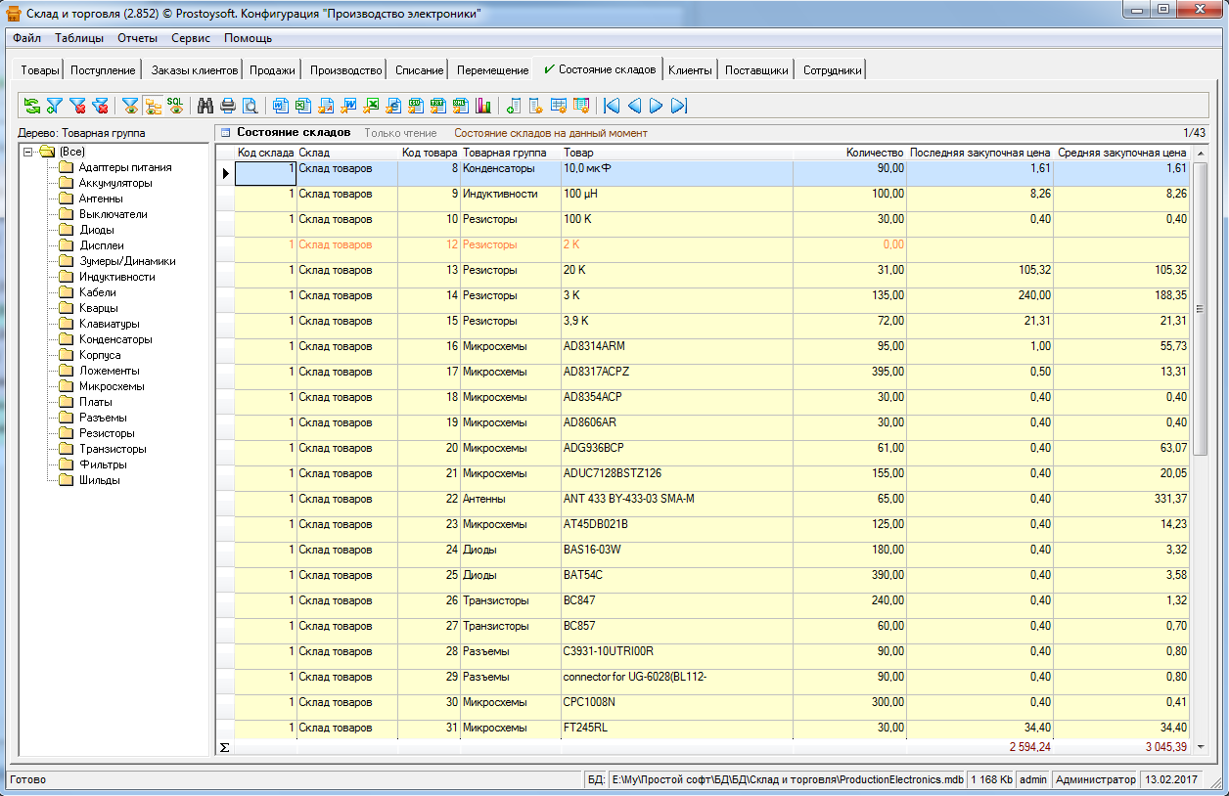Switch to the Продажи tab
The height and width of the screenshot is (796, 1229).
(x=272, y=70)
